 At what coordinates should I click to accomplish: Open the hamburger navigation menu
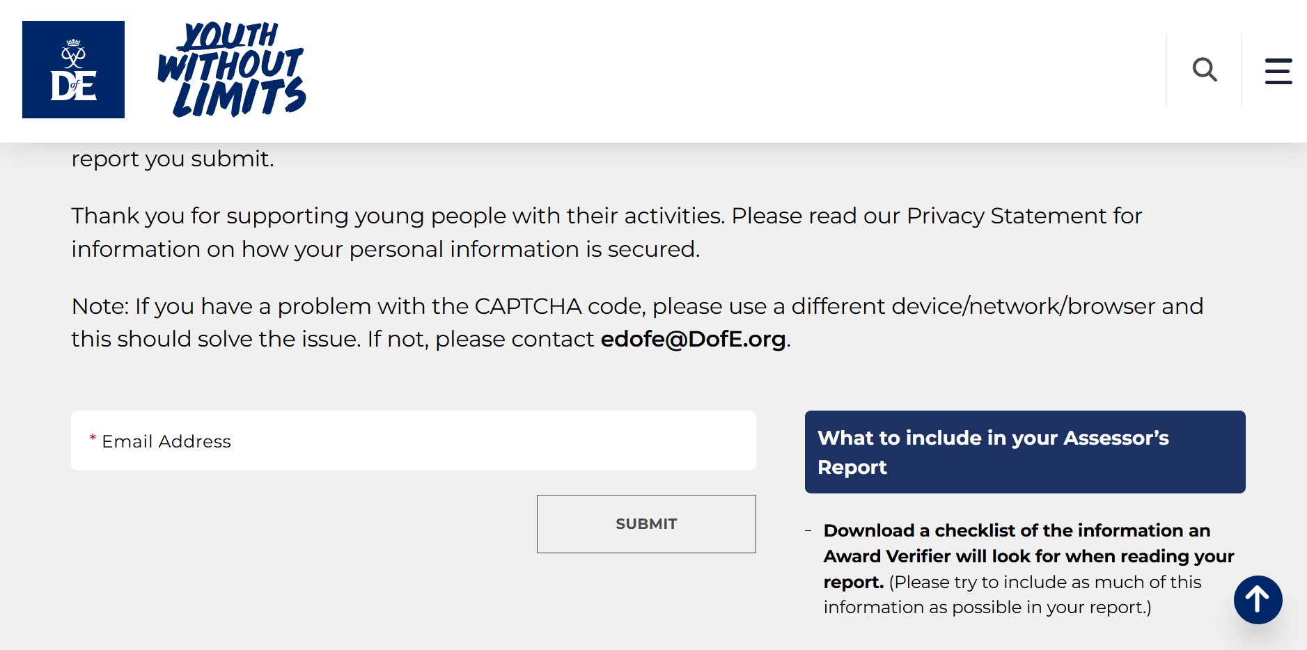1278,71
